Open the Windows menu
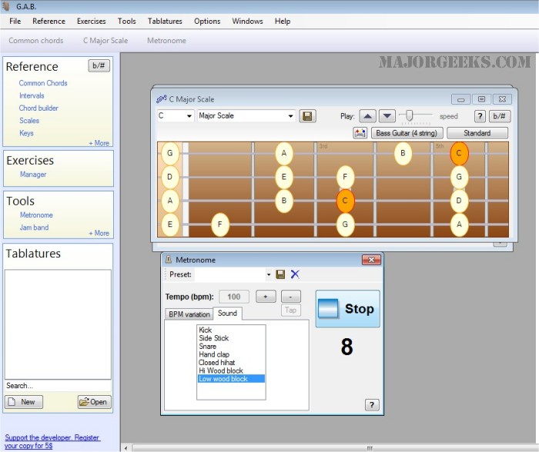The image size is (539, 452). (x=247, y=22)
